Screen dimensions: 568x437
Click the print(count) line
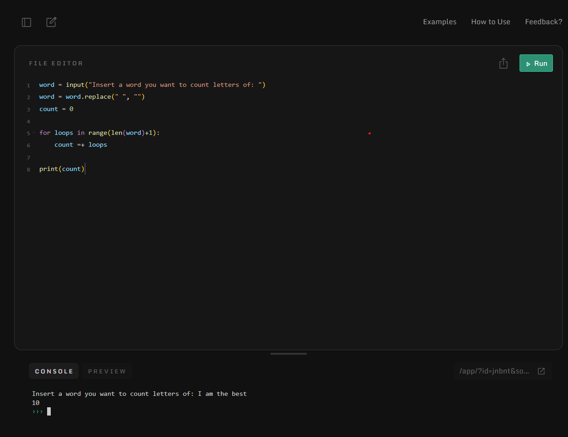(x=62, y=169)
